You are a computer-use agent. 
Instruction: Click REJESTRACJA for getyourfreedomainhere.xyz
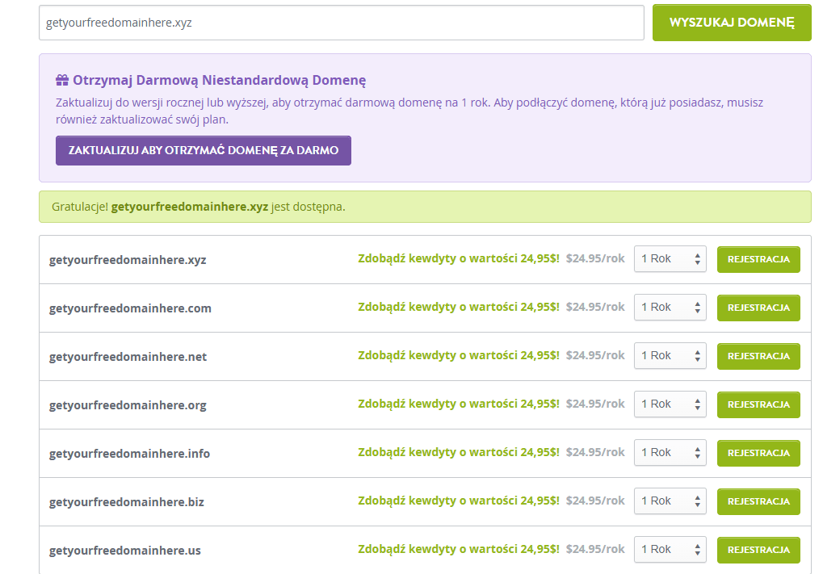[x=758, y=259]
